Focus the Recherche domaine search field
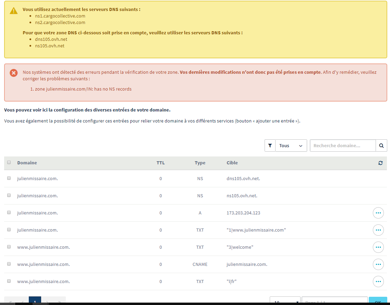 pos(343,145)
